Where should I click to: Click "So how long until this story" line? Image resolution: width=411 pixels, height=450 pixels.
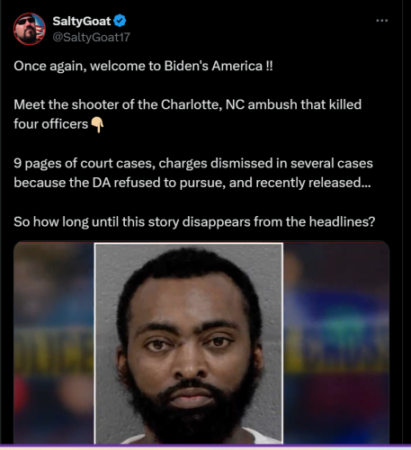(194, 221)
